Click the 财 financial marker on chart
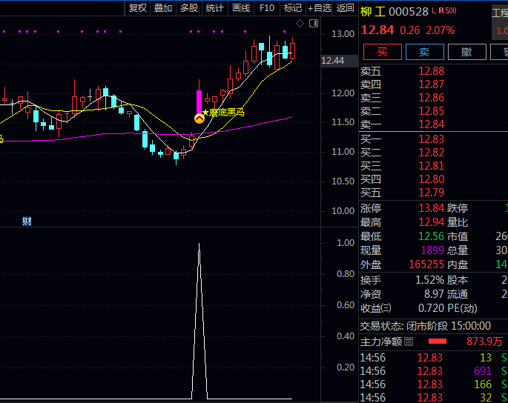Viewport: 508px width, 403px height. 27,222
